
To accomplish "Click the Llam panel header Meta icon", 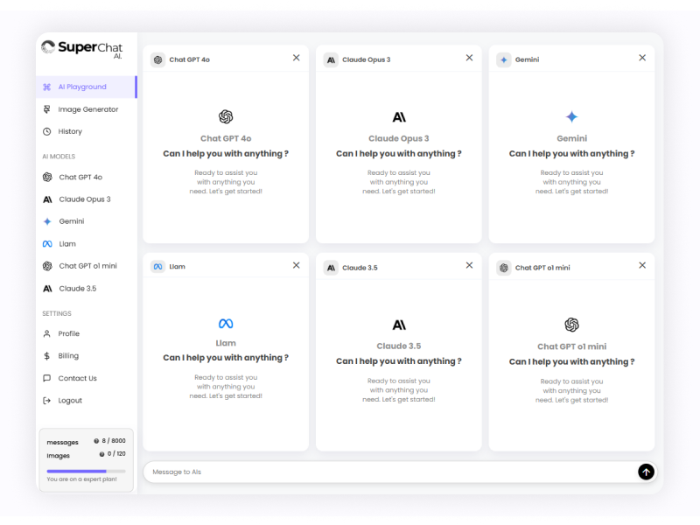I will (158, 267).
